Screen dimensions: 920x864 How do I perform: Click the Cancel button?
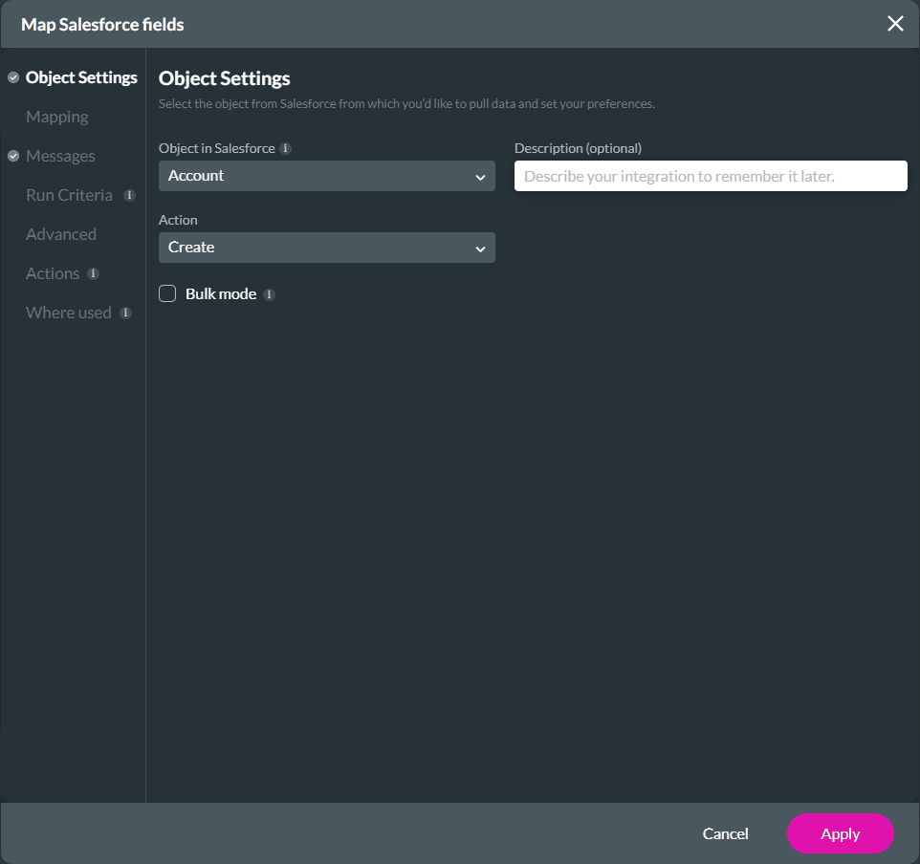(725, 833)
